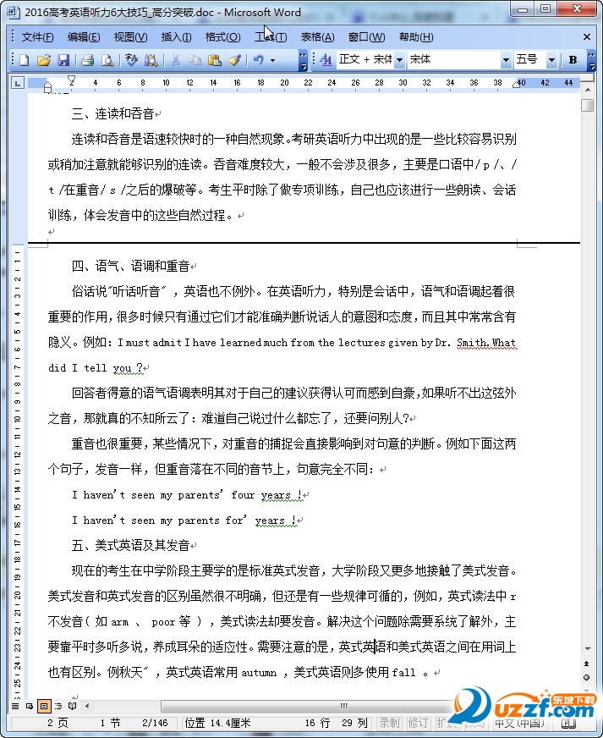Open the 格式(O) menu
The width and height of the screenshot is (603, 738).
pos(223,37)
